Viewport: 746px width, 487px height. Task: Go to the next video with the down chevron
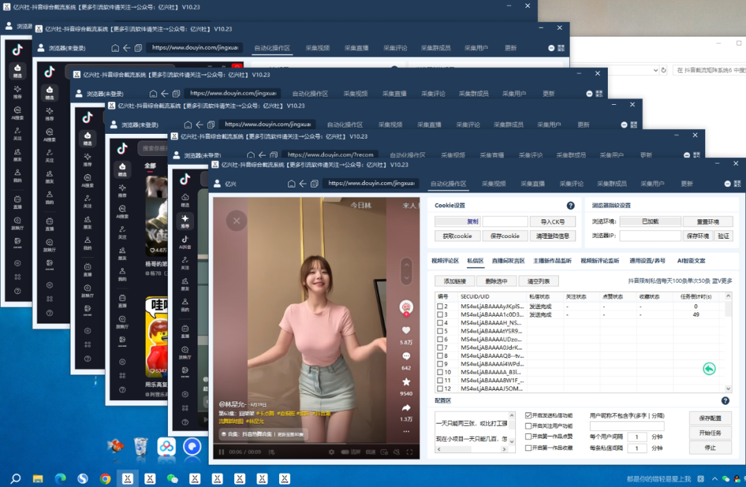[406, 277]
